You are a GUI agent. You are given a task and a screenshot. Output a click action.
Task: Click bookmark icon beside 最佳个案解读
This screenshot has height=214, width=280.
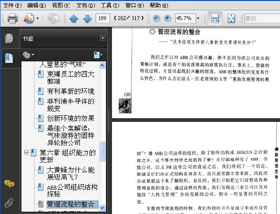click(x=41, y=128)
